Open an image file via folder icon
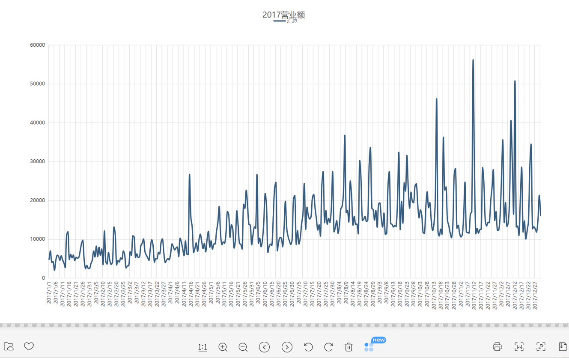 (x=9, y=346)
